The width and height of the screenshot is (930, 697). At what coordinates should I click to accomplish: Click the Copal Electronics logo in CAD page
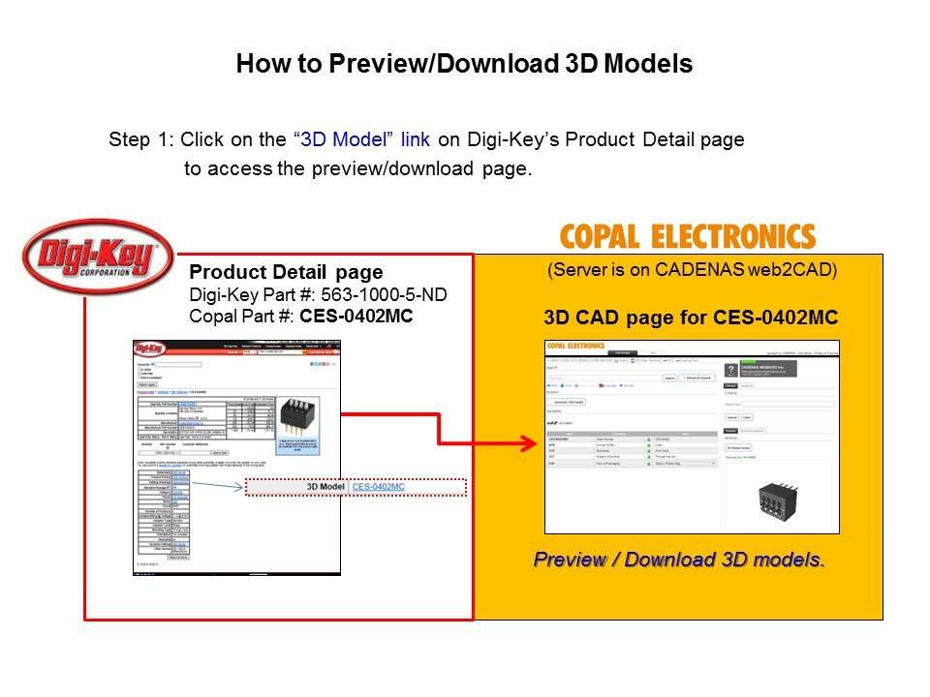575,346
